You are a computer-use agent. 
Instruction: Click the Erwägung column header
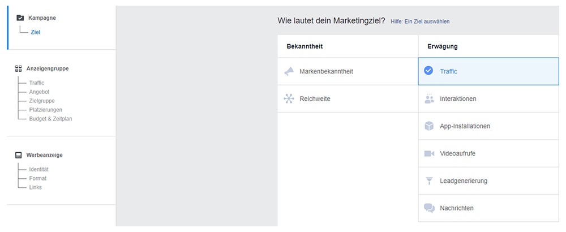tap(443, 46)
